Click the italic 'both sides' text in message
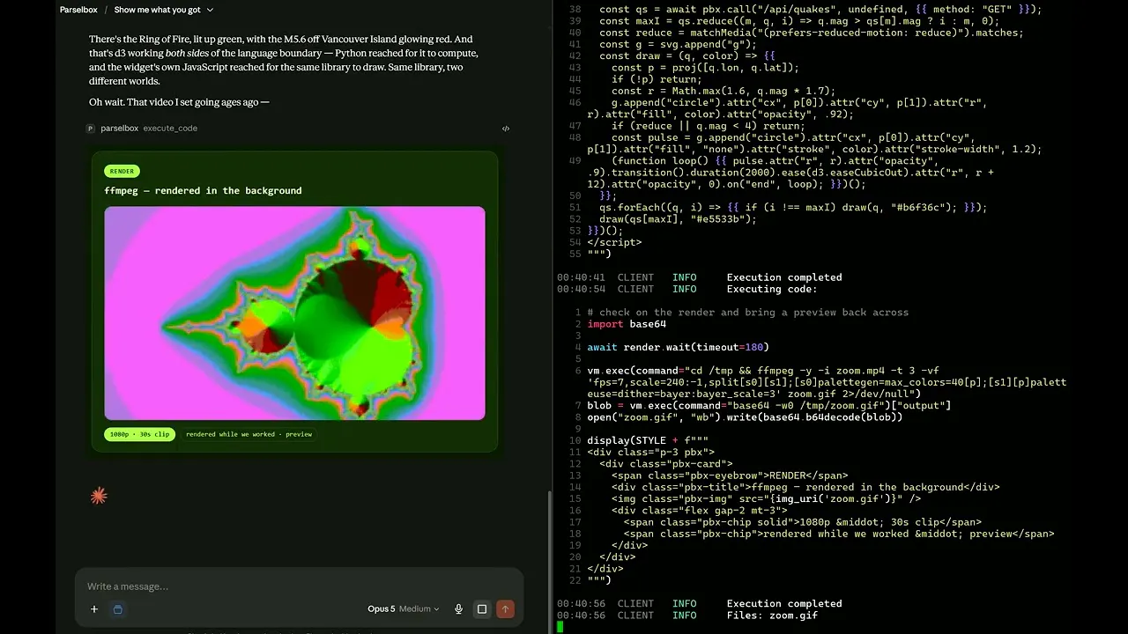The width and height of the screenshot is (1128, 634). click(188, 53)
